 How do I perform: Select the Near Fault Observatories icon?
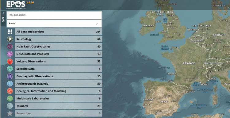10,47
